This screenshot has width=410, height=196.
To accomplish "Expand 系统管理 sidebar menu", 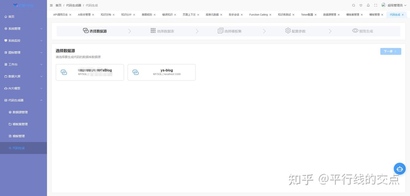I will (23, 28).
